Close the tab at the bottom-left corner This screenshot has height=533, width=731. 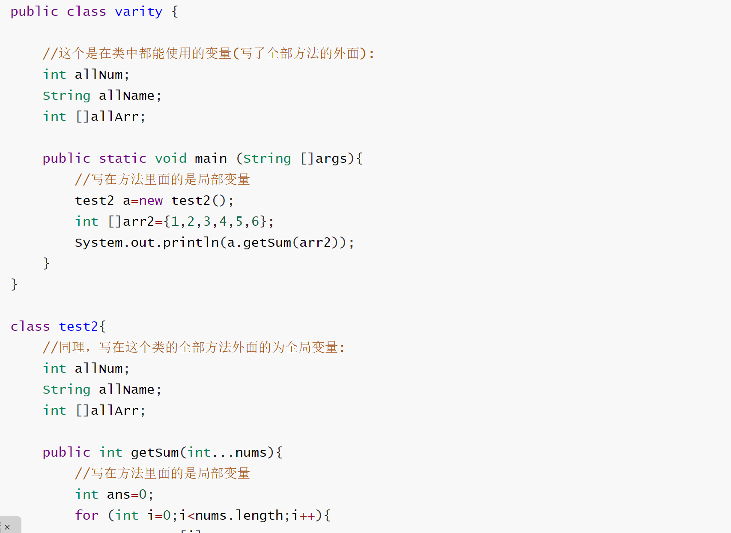click(x=7, y=527)
